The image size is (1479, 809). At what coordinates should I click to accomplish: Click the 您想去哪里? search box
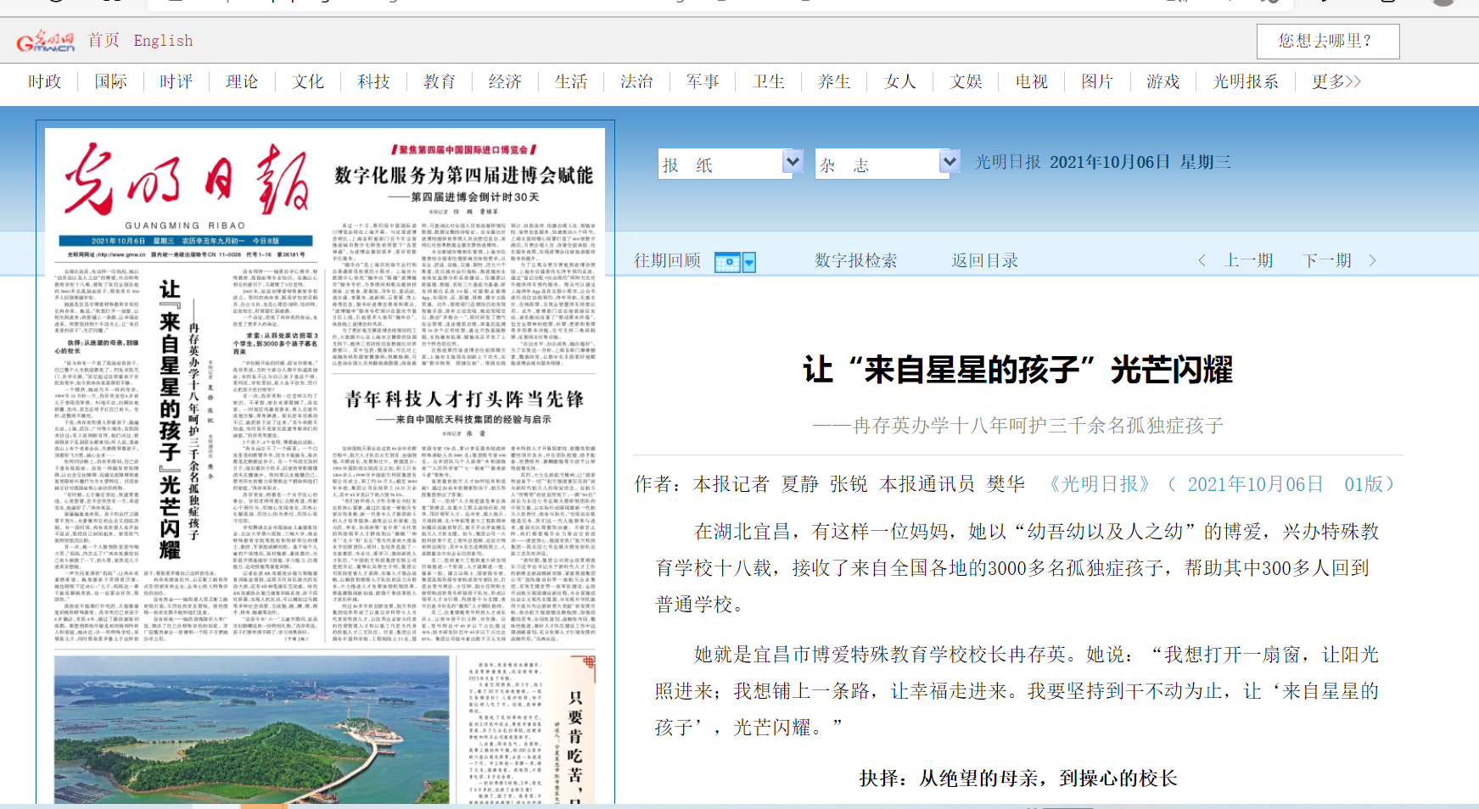[x=1327, y=41]
